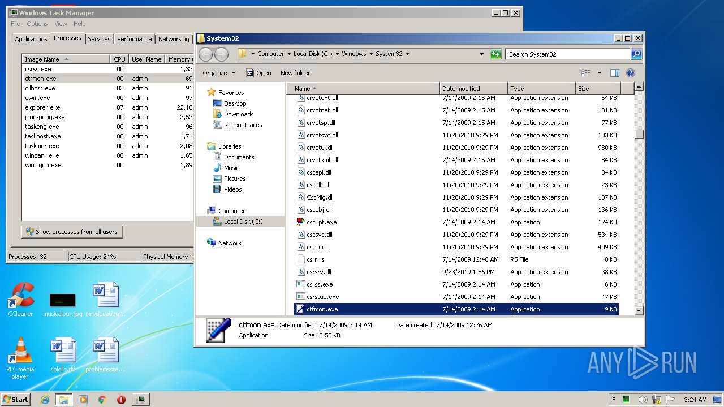Click Show processes from all users button
Screen dimensions: 724x407
[72, 232]
